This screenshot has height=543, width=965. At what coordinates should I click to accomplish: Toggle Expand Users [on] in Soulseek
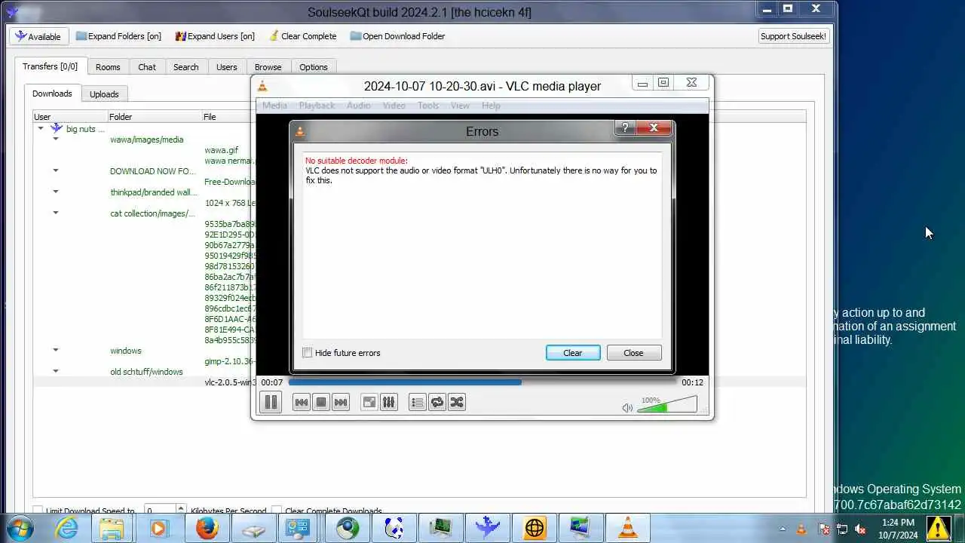coord(215,36)
